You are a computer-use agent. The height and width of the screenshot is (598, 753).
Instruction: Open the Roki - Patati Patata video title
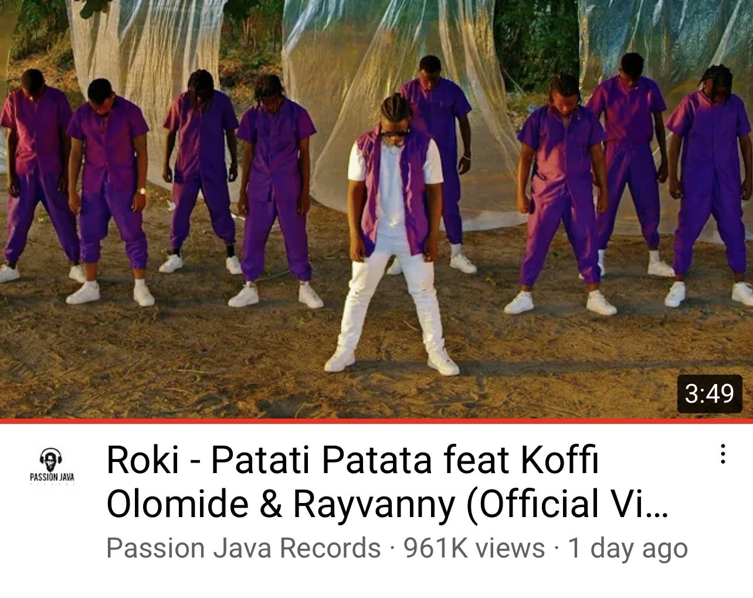pos(387,482)
